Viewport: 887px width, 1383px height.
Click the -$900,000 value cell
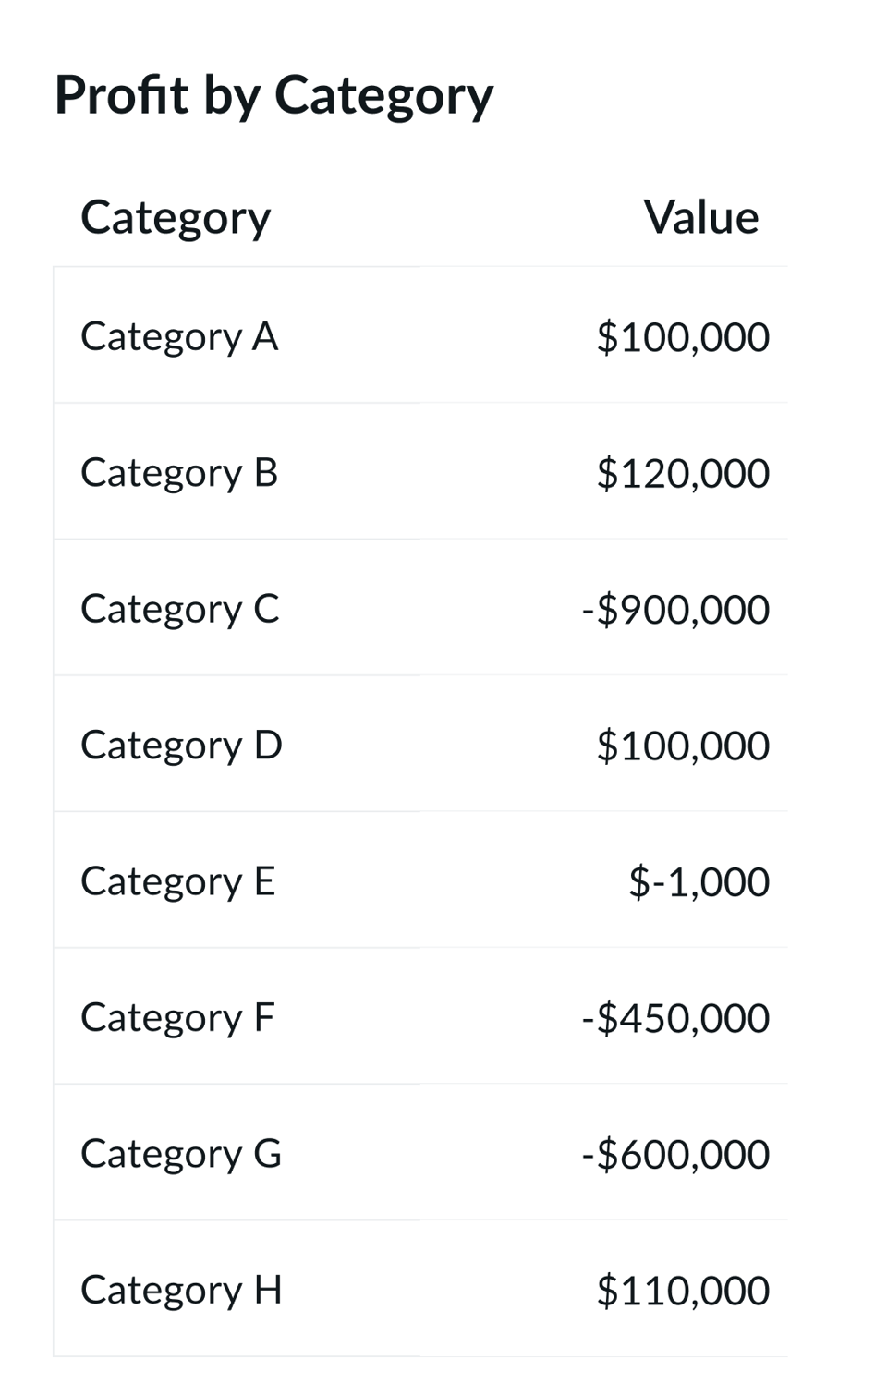[x=675, y=610]
